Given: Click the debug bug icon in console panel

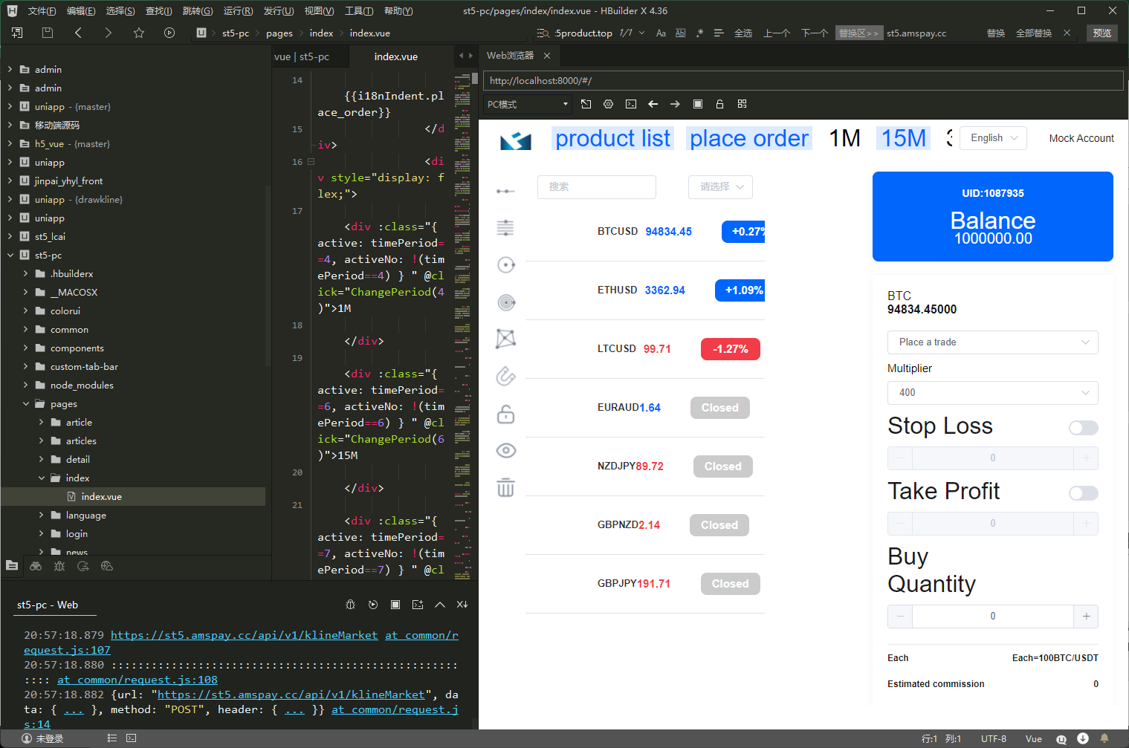Looking at the screenshot, I should (x=351, y=605).
